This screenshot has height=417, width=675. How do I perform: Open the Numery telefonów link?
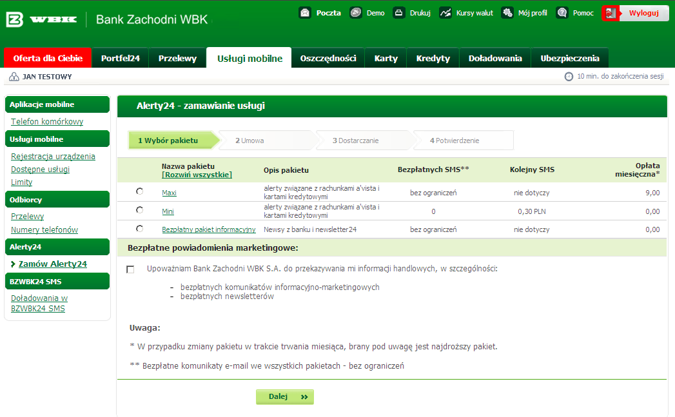pos(44,230)
